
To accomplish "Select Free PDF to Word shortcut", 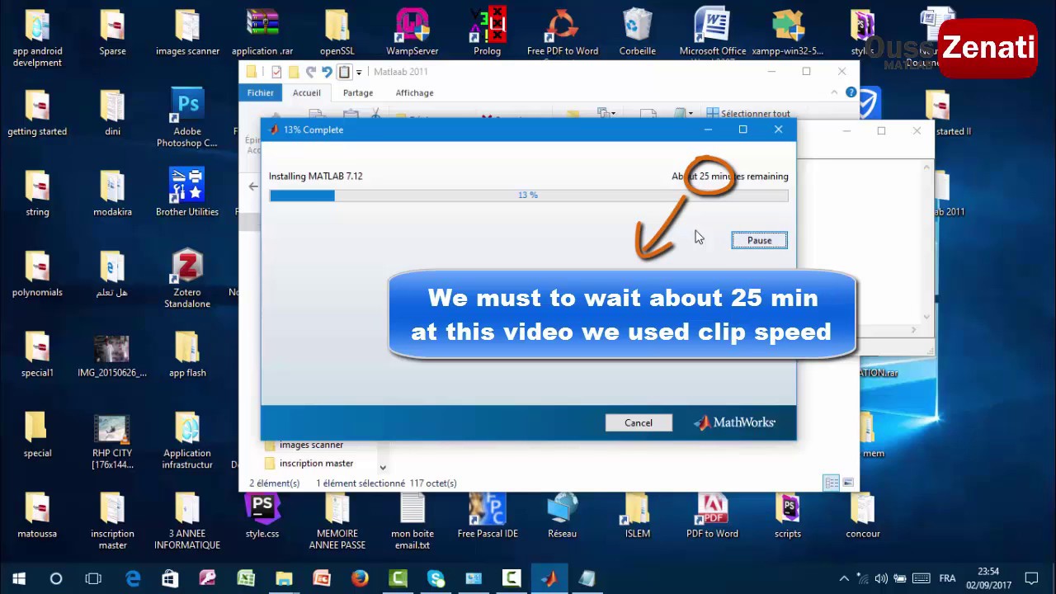I will 563,33.
